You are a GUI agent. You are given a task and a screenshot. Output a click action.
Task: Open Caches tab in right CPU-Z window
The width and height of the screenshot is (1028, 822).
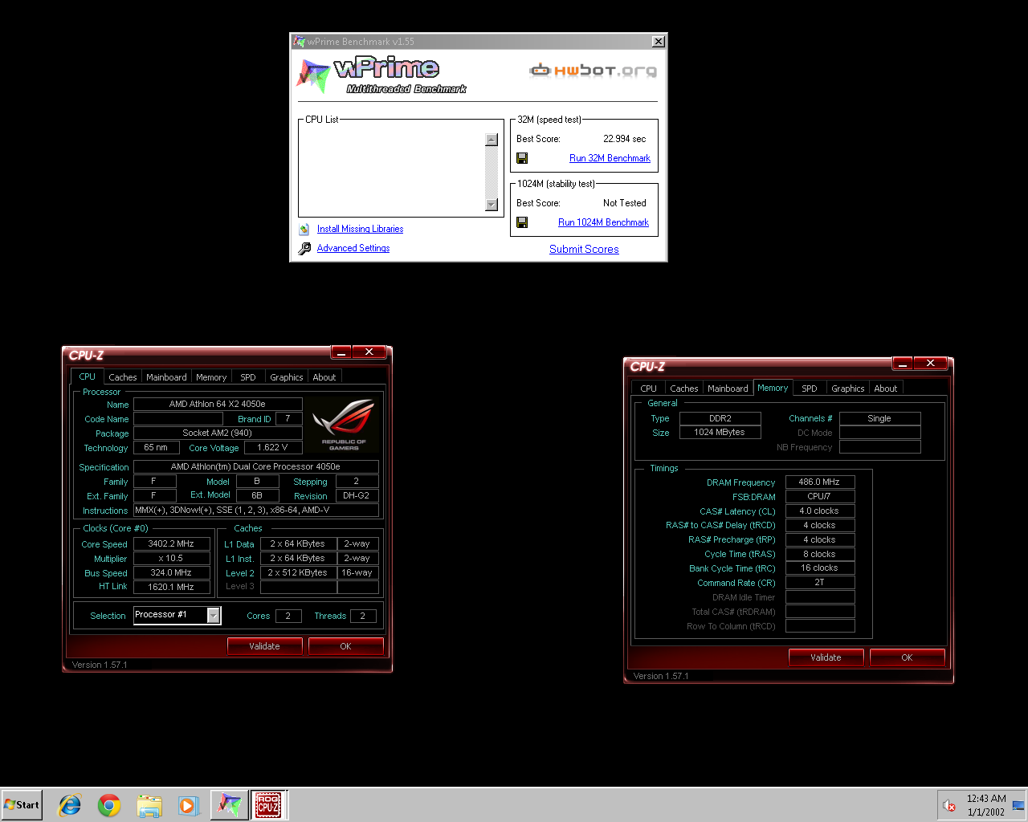pos(684,389)
